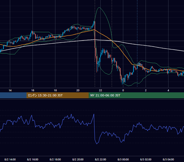
Task: Click the 8/2 16:00 label on oscillator axis
Action: [33, 159]
